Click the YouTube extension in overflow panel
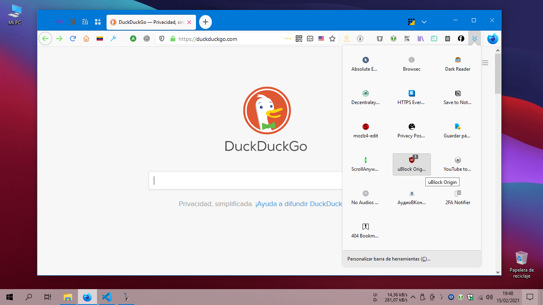 [458, 164]
